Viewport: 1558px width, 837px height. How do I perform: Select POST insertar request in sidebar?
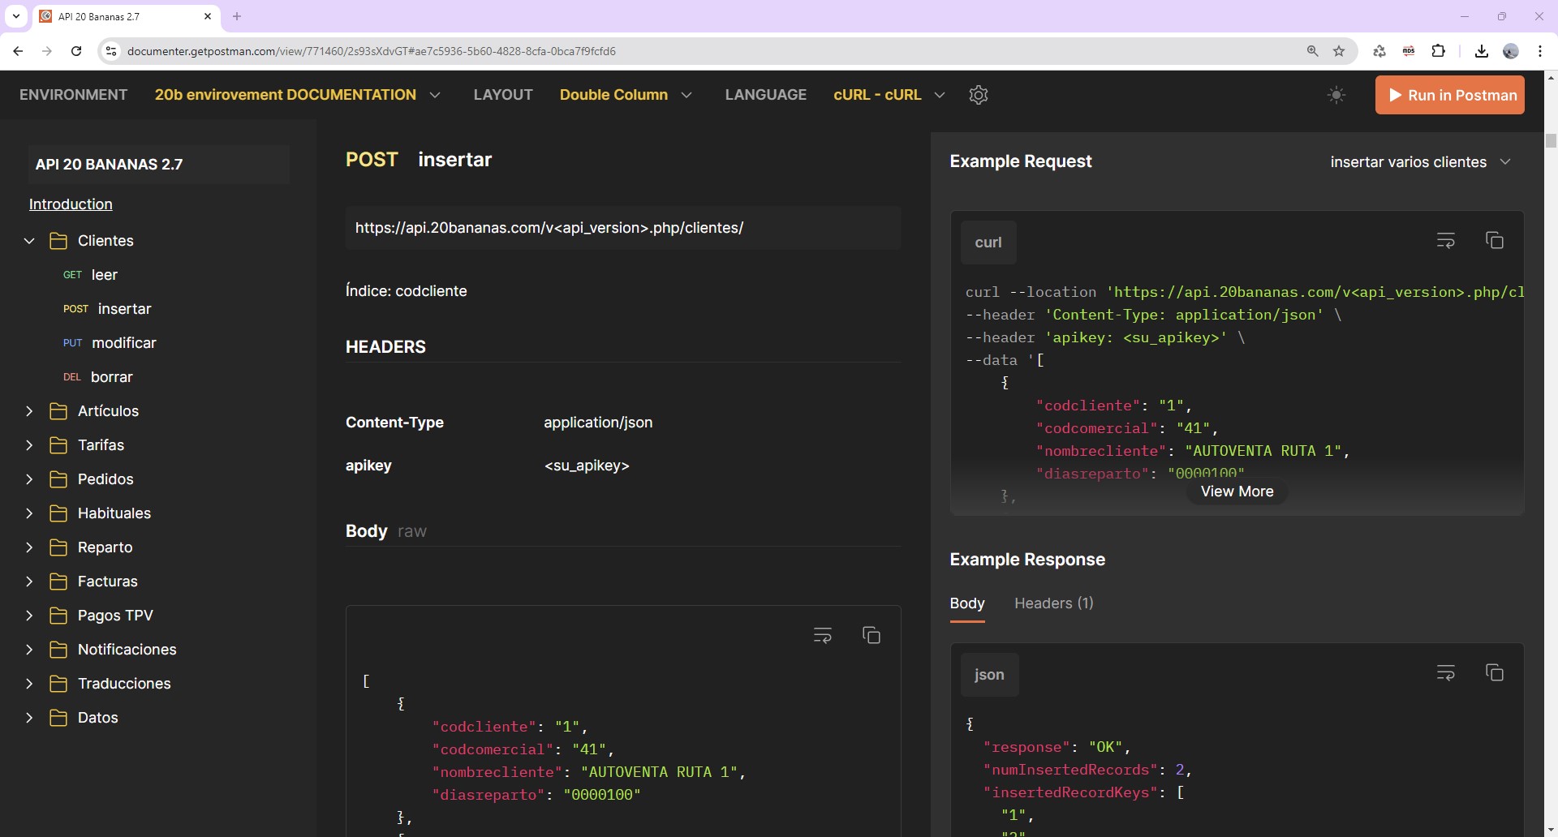(x=107, y=309)
